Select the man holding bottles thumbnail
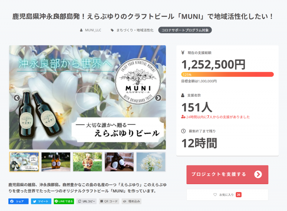The height and width of the screenshot is (211, 287). (88, 162)
